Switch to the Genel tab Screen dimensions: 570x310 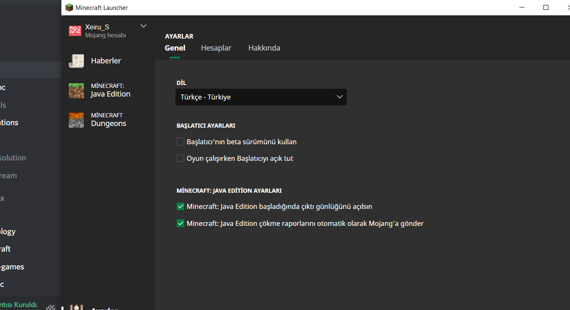tap(175, 48)
